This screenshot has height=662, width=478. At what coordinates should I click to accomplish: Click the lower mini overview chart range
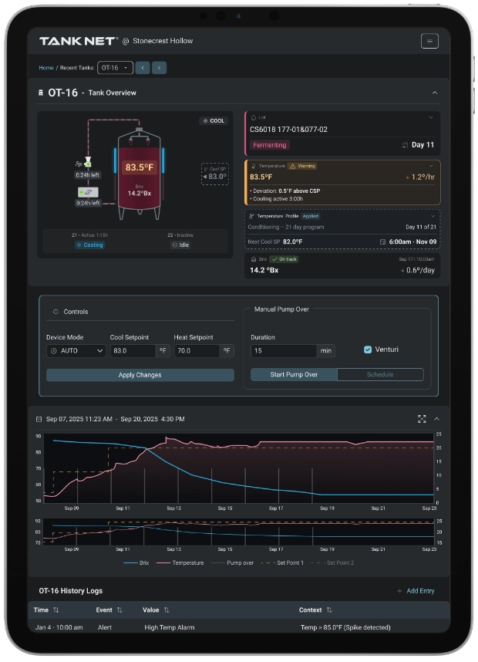pyautogui.click(x=239, y=532)
